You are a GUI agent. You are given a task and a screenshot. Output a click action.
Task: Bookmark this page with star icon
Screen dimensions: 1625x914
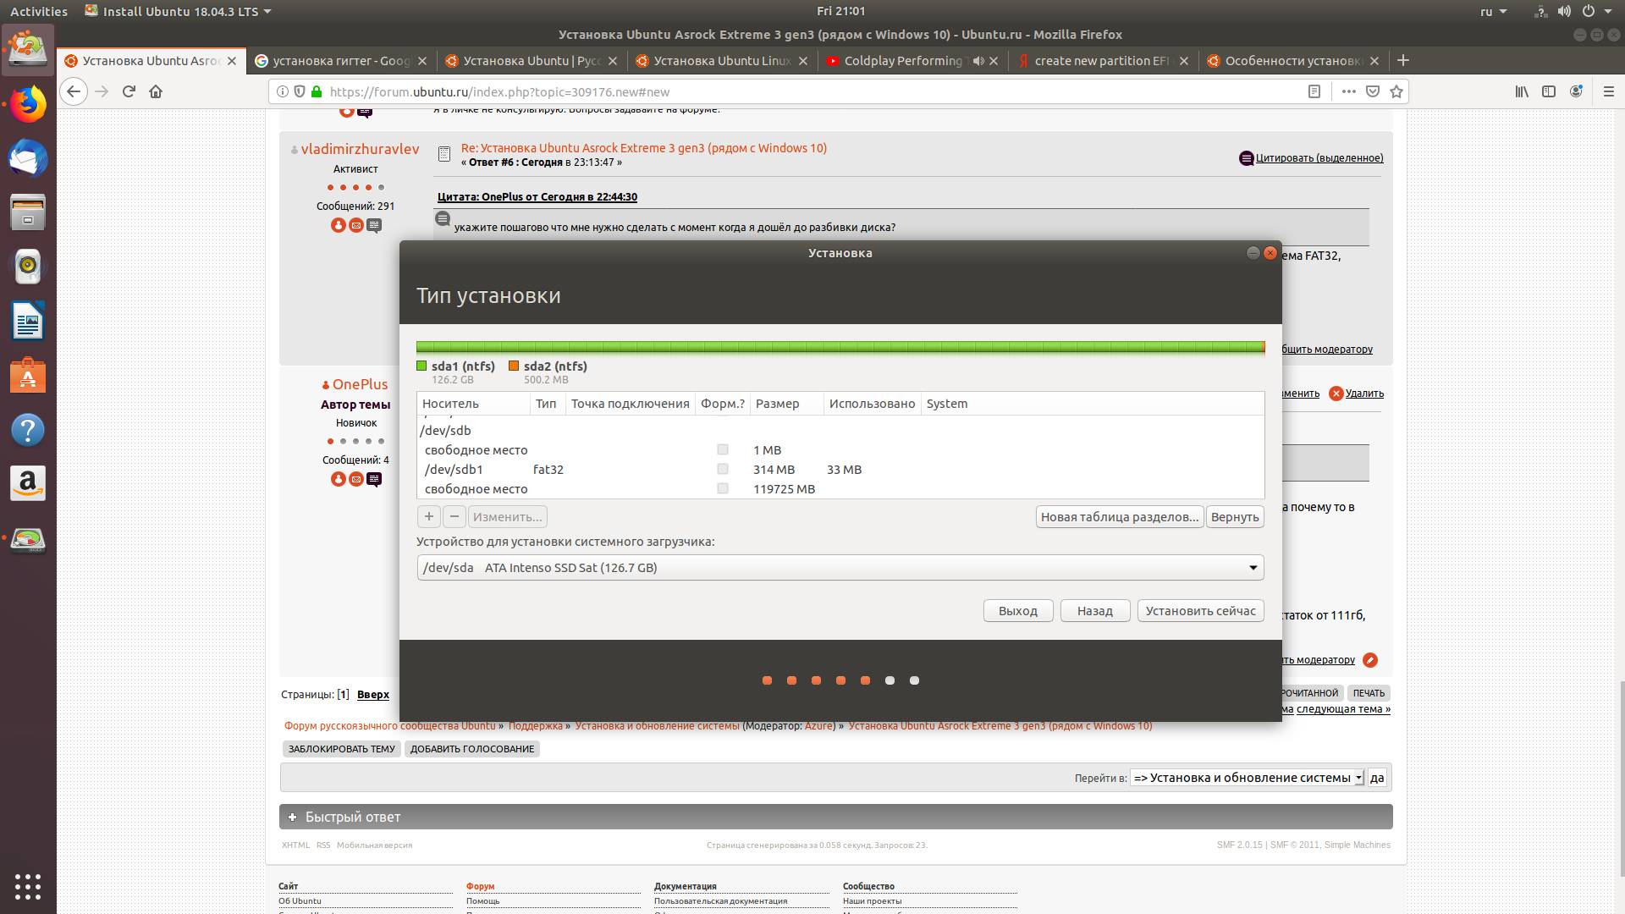[x=1396, y=91]
